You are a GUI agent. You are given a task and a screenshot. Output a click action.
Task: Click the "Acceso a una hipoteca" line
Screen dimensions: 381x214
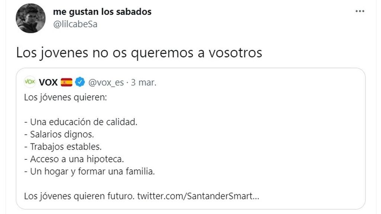(74, 159)
